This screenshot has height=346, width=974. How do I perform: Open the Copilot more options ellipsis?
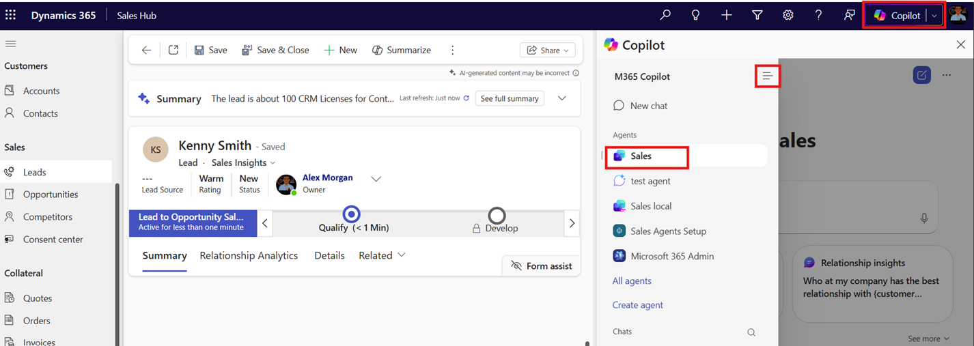pos(946,75)
